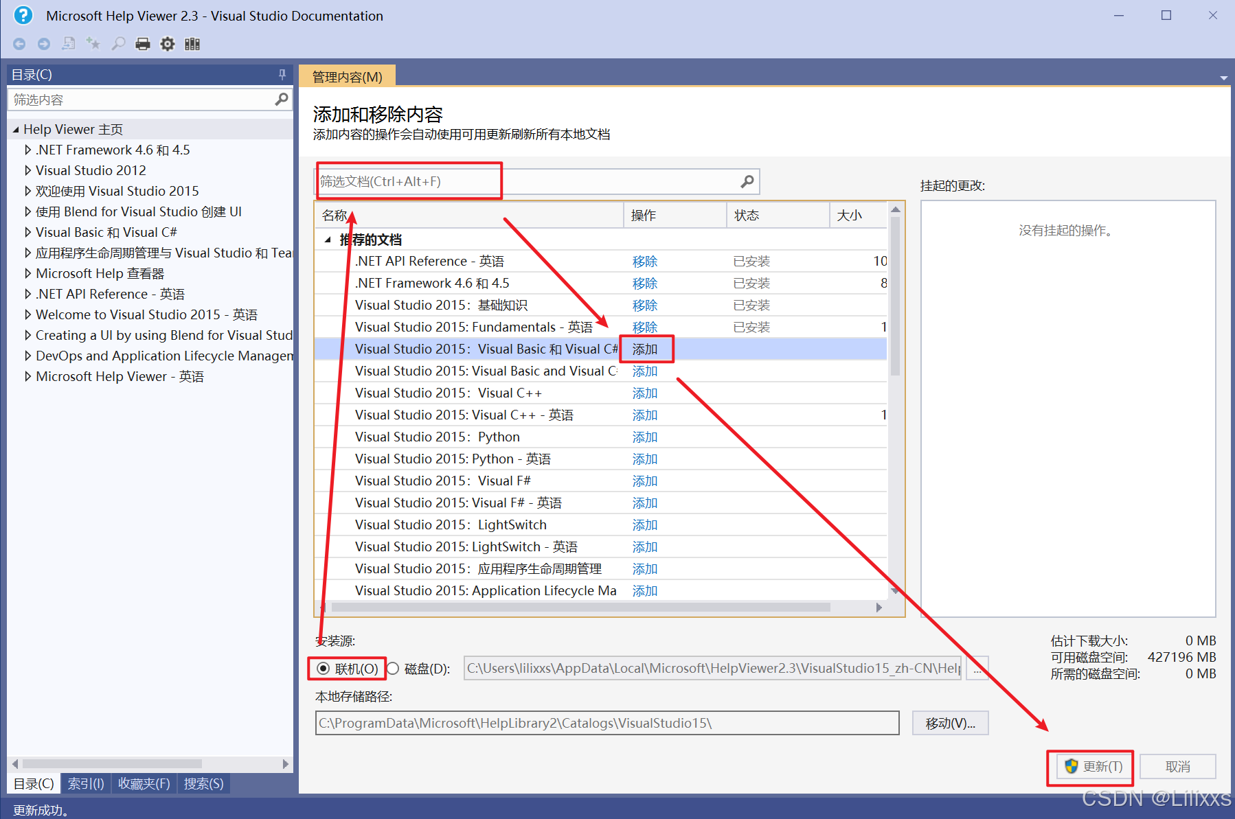1235x819 pixels.
Task: Click scroll-up arrow of document list
Action: tap(895, 209)
